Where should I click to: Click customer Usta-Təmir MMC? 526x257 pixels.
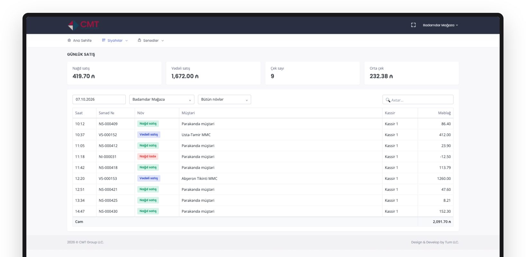click(196, 135)
